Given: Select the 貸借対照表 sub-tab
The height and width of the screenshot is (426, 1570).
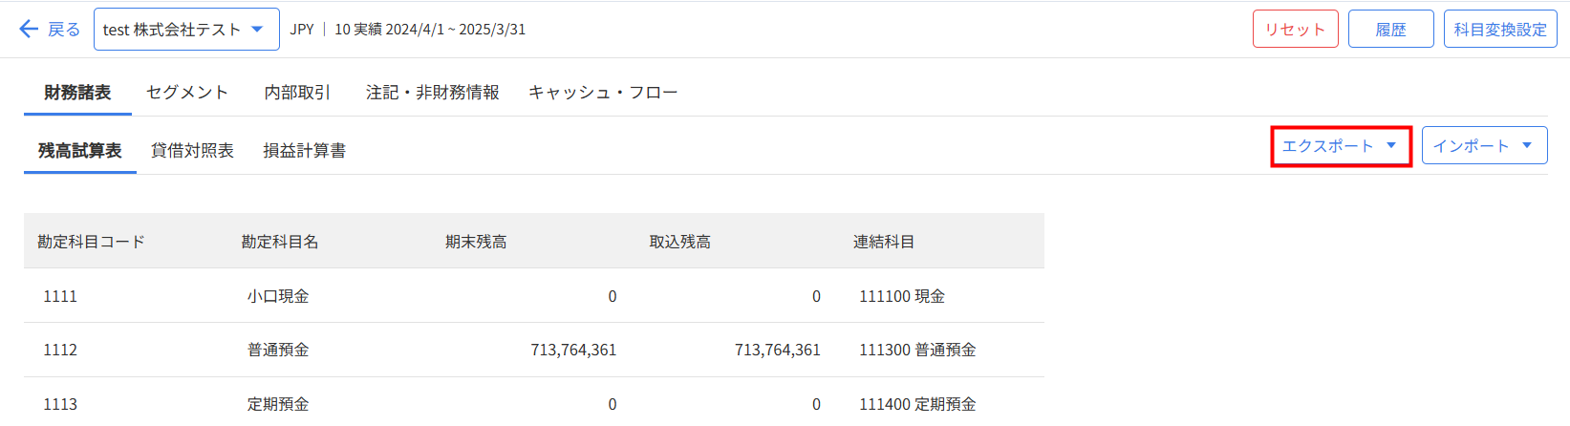Looking at the screenshot, I should coord(192,151).
